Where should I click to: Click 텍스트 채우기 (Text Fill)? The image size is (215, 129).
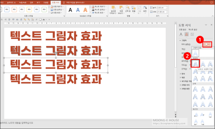(99, 7)
